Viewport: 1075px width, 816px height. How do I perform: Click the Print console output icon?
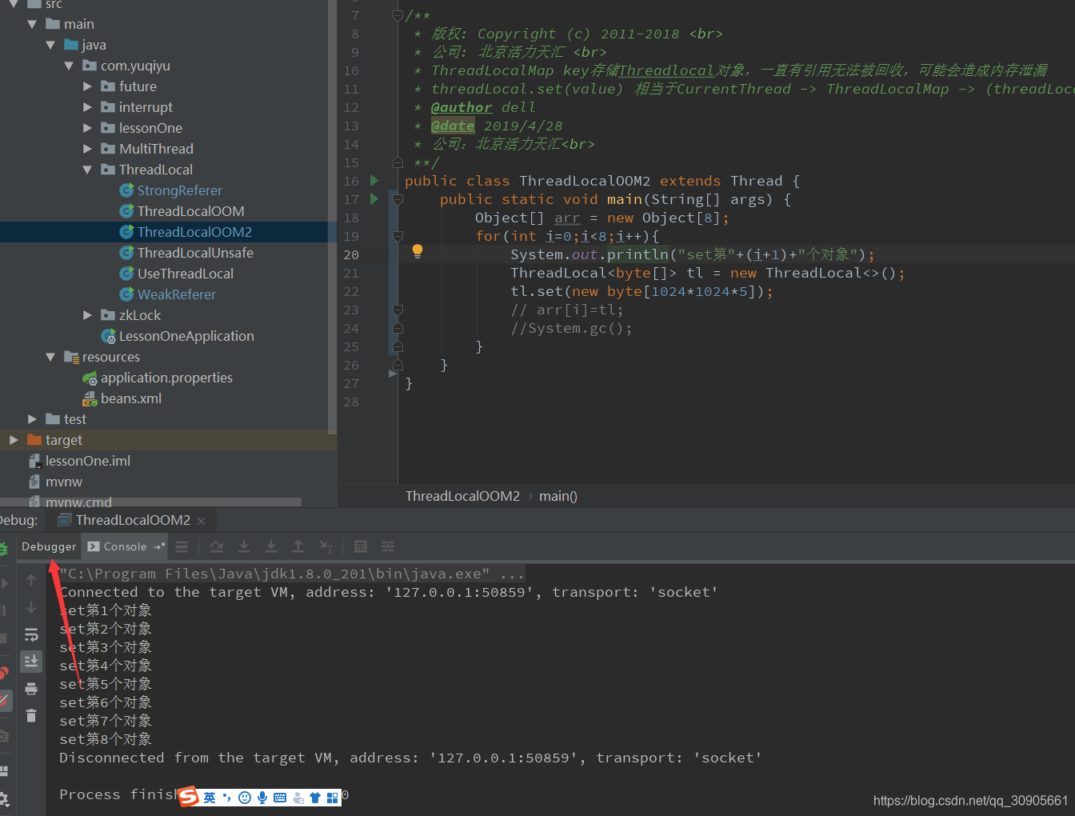pyautogui.click(x=31, y=689)
